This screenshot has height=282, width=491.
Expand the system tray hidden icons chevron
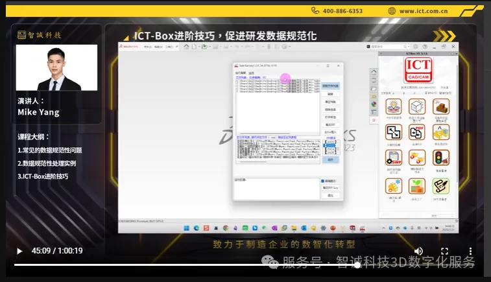click(383, 228)
